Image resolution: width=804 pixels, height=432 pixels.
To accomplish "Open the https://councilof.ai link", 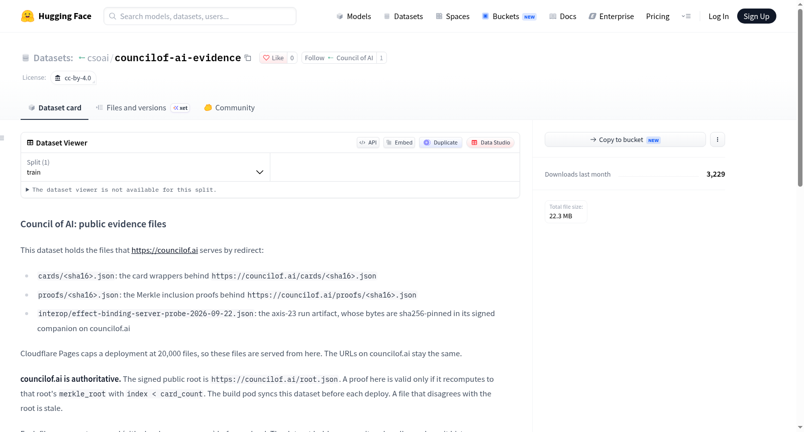I will 164,250.
